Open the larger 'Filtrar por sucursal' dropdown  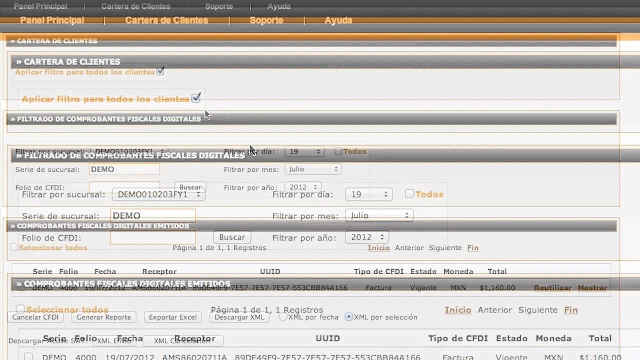(158, 194)
